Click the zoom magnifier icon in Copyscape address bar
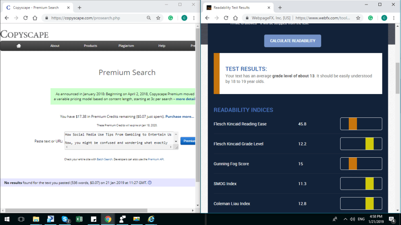Viewport: 401px width, 225px height. 148,18
